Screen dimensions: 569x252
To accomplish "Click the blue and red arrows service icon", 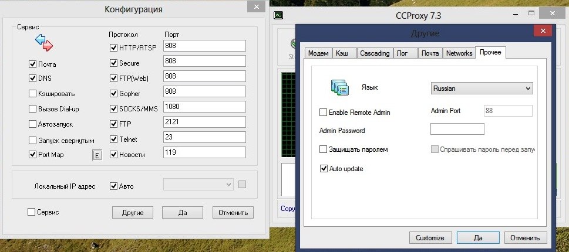I will 44,43.
